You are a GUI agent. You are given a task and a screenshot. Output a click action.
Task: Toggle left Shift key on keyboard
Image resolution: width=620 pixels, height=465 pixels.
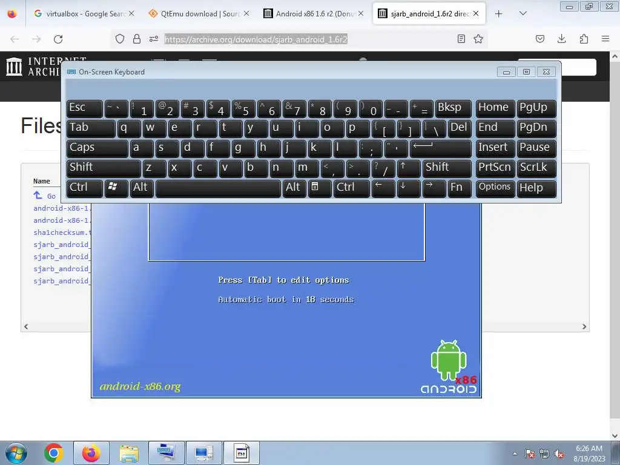coord(104,168)
